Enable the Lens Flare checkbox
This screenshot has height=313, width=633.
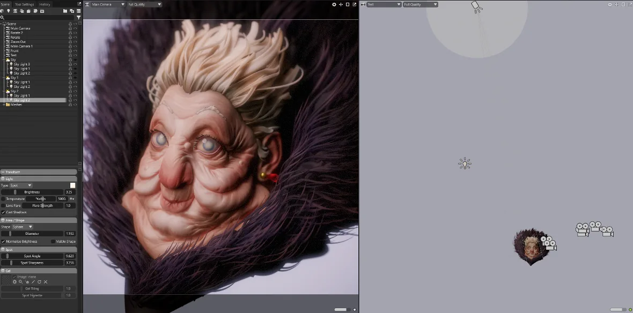pos(3,206)
